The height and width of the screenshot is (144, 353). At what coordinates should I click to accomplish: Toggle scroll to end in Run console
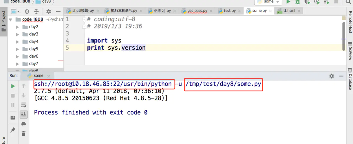click(x=24, y=115)
